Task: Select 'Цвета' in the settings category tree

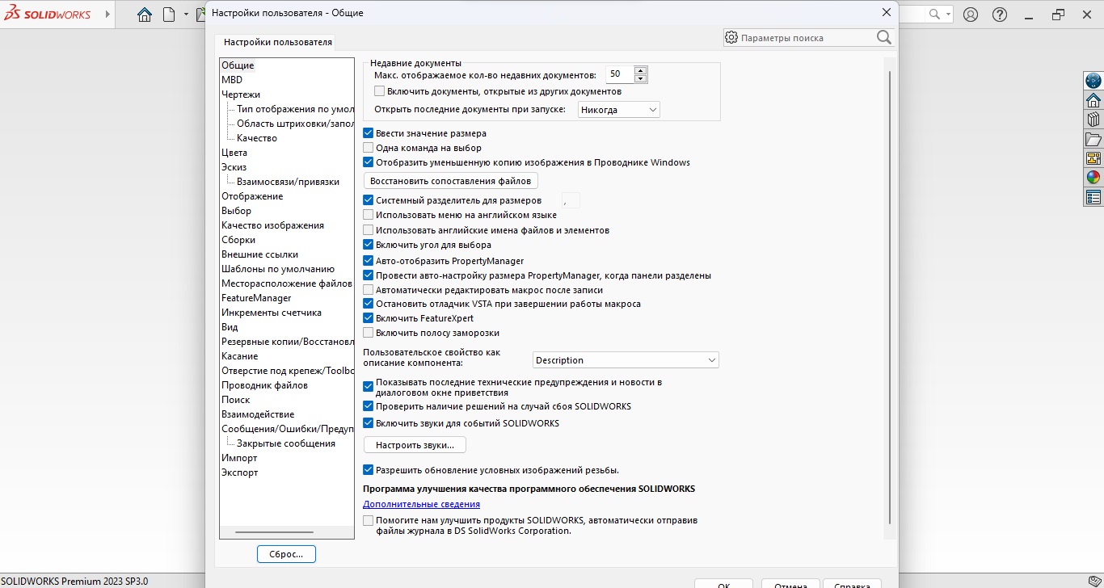Action: [234, 153]
